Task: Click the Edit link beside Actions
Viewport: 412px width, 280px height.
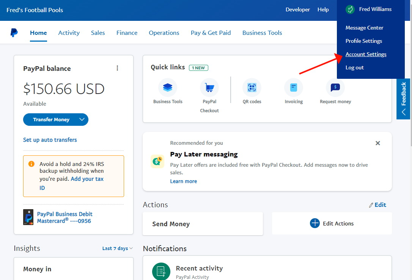Action: click(x=380, y=205)
